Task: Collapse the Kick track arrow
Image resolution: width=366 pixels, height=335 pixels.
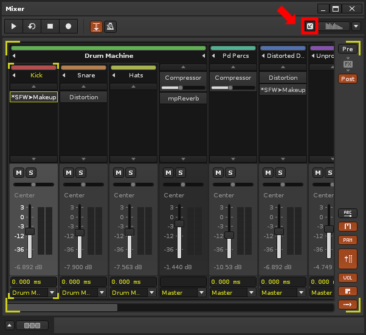Action: (14, 76)
